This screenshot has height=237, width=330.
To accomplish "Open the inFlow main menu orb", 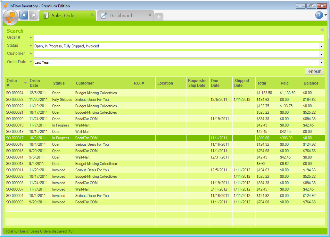I will point(10,17).
